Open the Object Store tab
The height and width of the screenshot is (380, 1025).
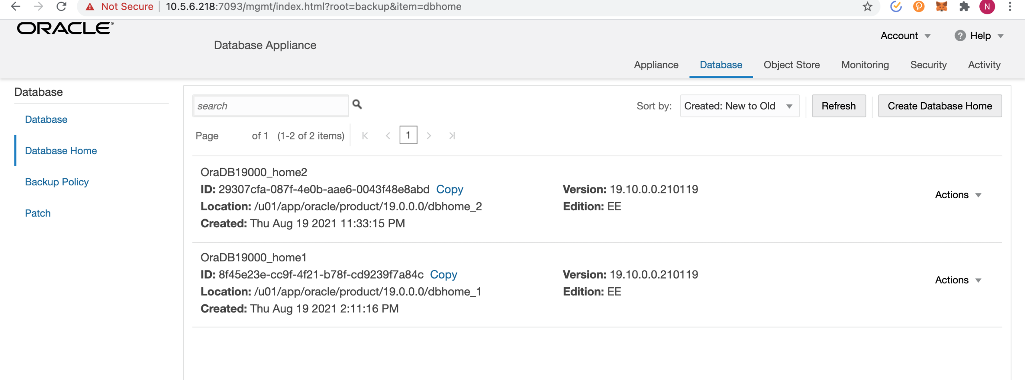[x=792, y=65]
